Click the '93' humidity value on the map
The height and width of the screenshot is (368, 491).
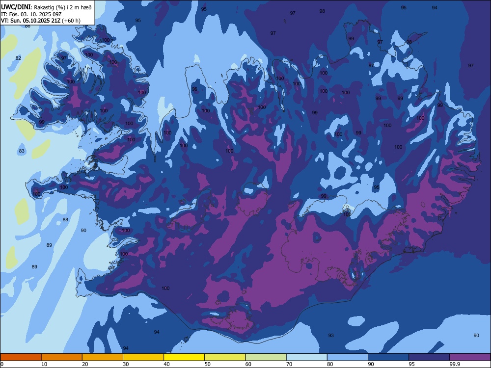pos(331,336)
